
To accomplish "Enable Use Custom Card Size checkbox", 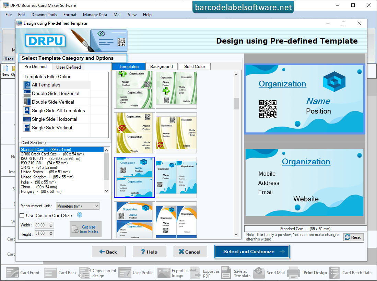I will pyautogui.click(x=22, y=215).
